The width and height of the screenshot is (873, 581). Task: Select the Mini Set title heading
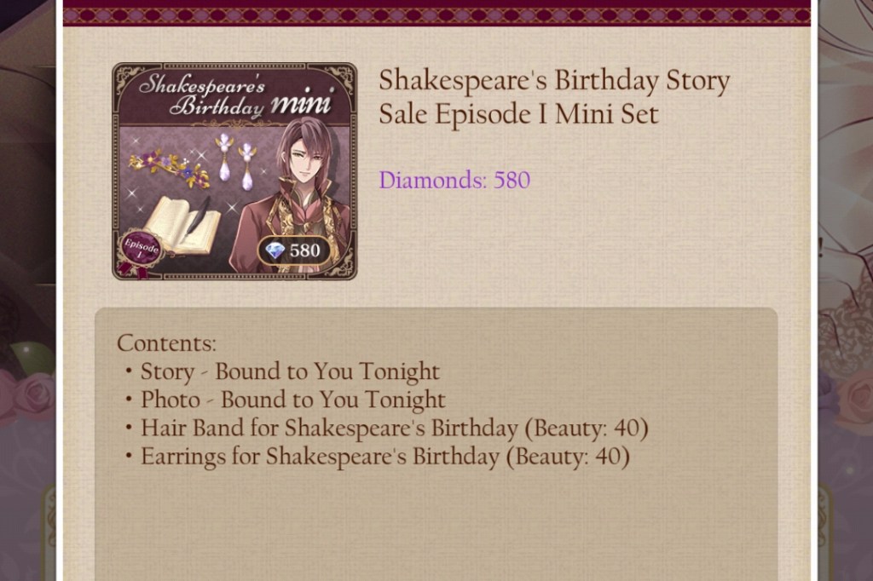tap(554, 97)
